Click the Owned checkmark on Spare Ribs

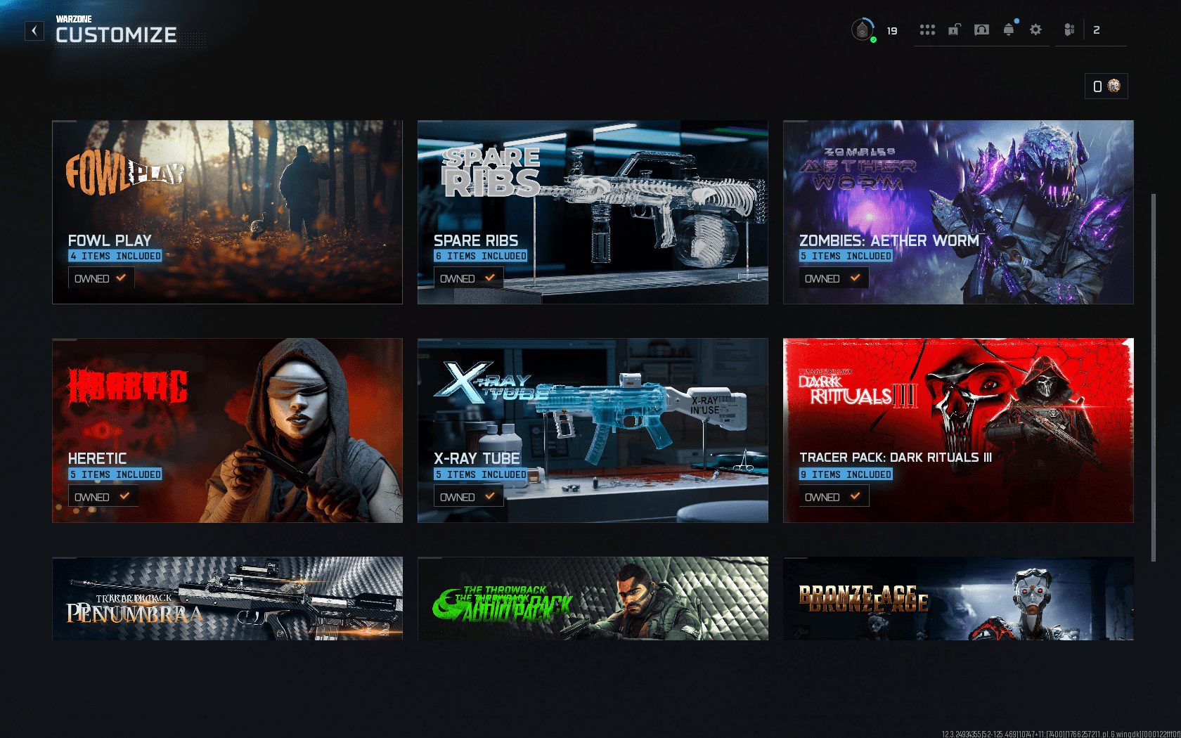tap(489, 278)
